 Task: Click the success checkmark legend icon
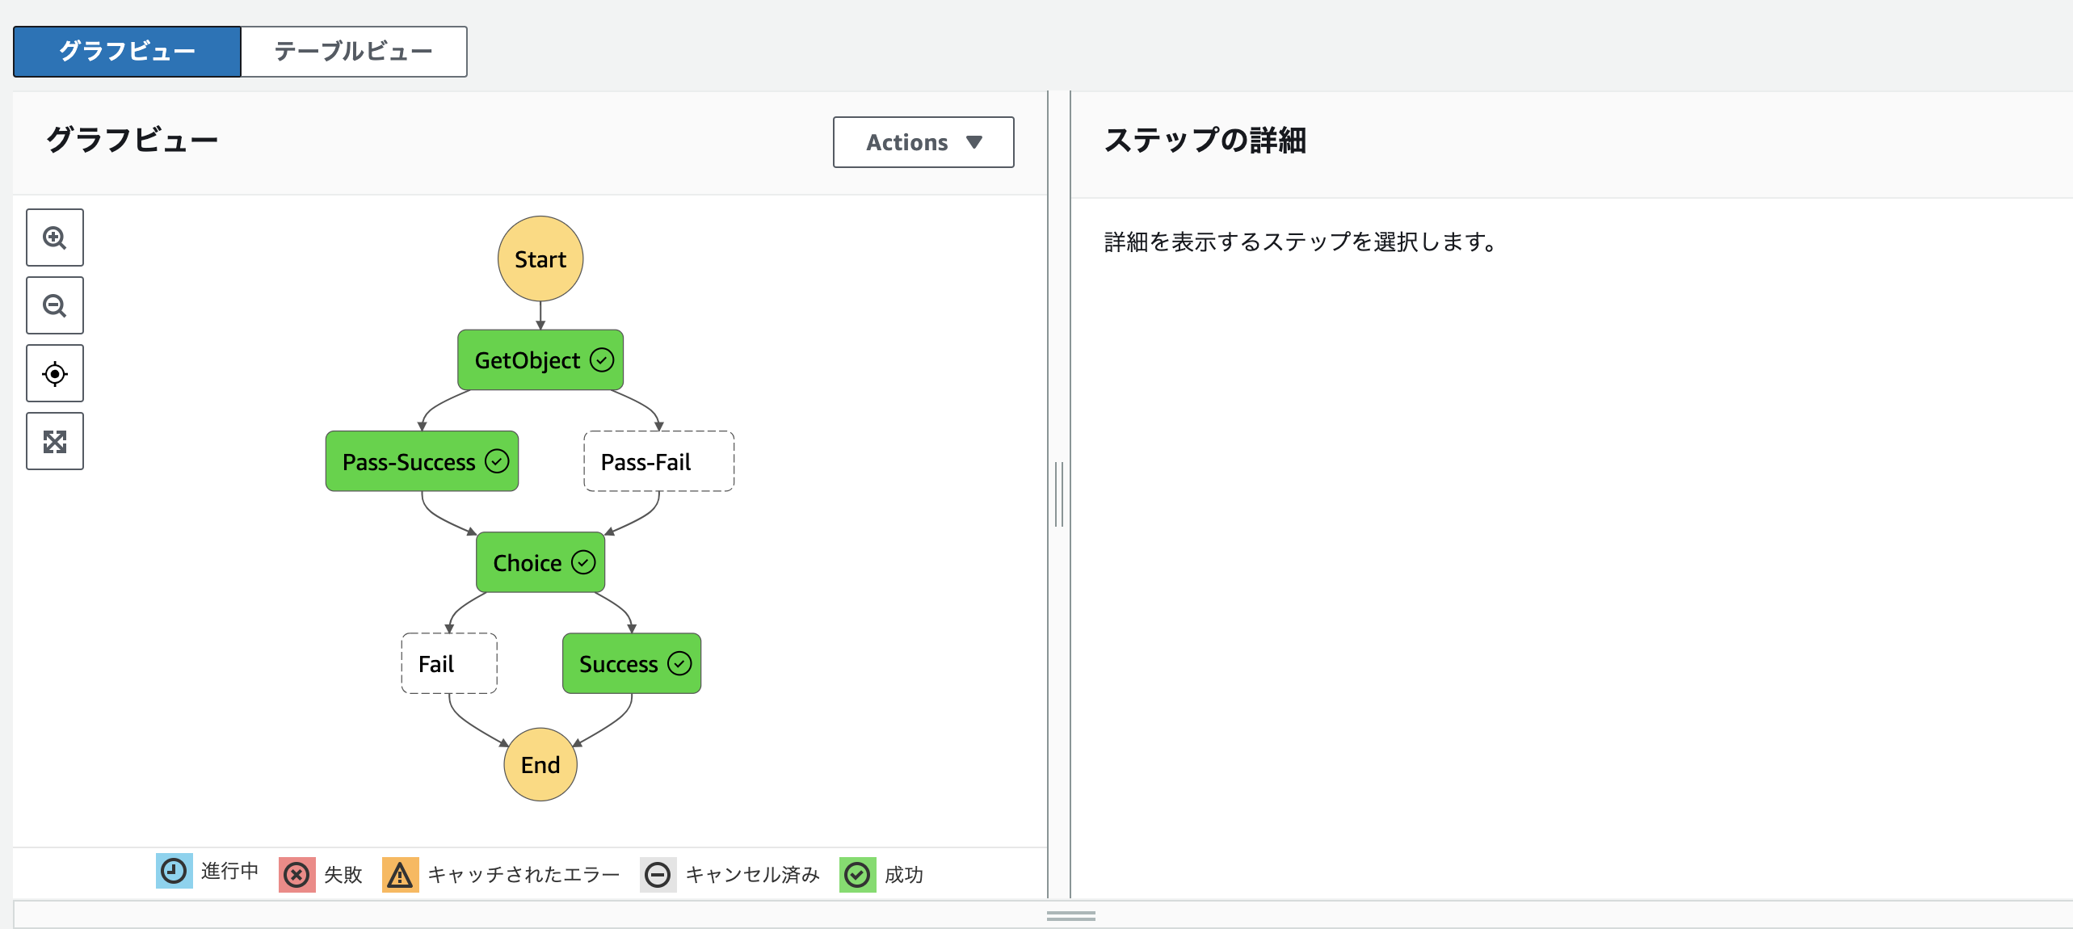(x=857, y=874)
